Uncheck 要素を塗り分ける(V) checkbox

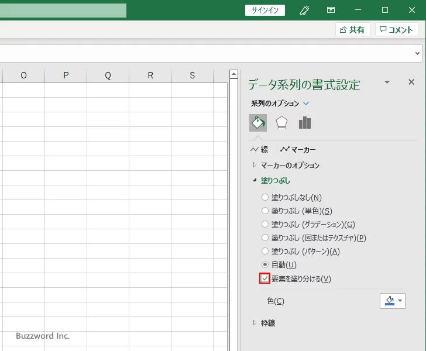click(x=264, y=278)
